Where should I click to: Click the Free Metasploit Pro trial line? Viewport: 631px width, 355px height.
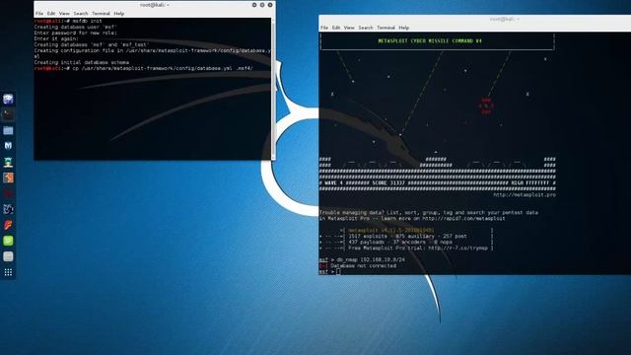(418, 248)
